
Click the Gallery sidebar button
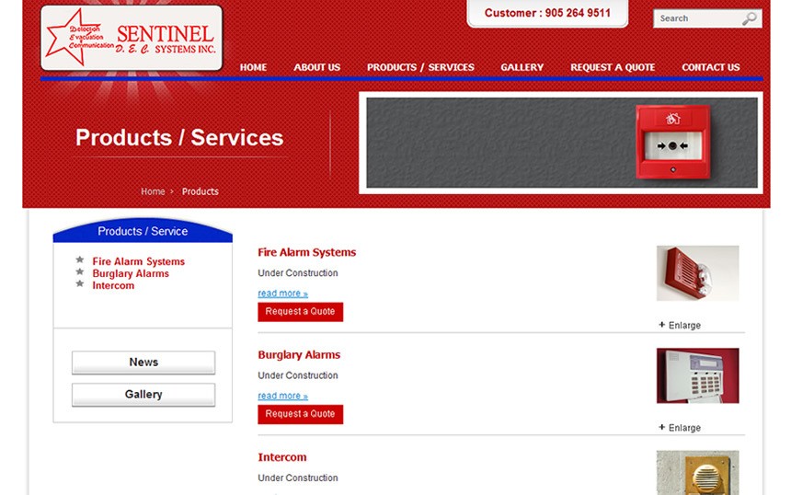tap(143, 395)
